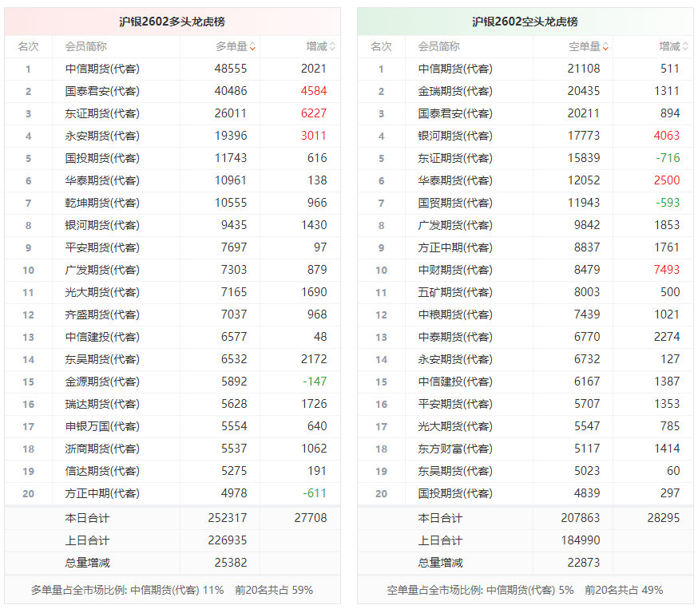
Task: Click short total change 28295
Action: pos(664,518)
